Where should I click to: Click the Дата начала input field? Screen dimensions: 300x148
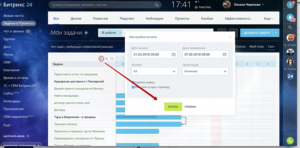point(154,54)
